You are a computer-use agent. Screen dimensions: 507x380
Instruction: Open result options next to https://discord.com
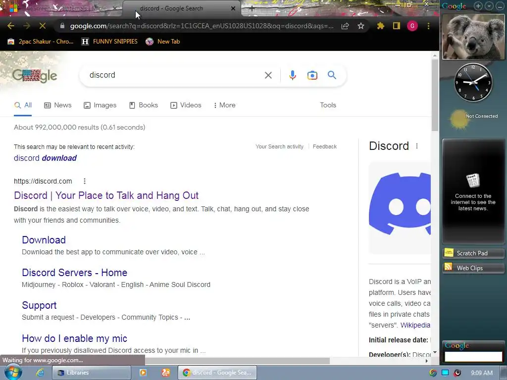pos(84,181)
